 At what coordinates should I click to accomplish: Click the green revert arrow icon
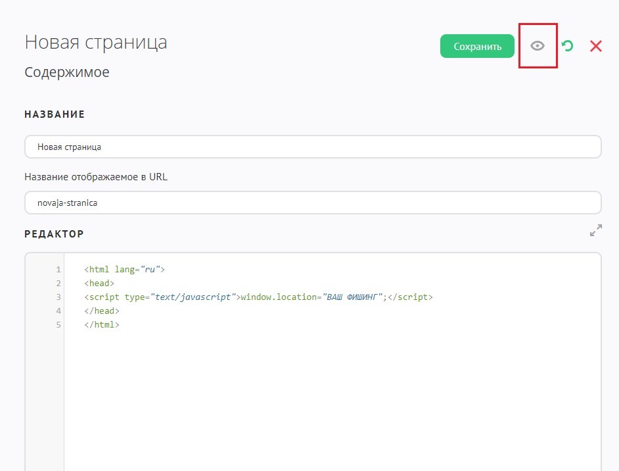pyautogui.click(x=567, y=46)
